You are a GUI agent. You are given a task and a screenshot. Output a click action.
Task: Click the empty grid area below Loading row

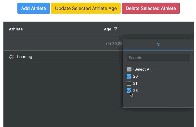click(59, 95)
